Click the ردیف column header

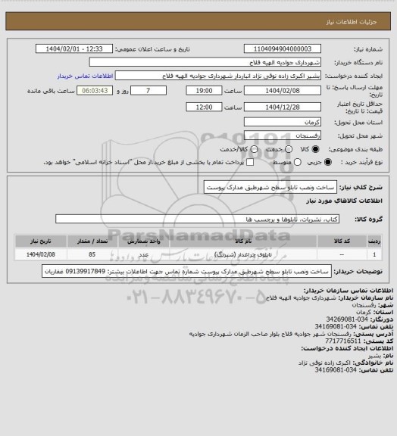[x=374, y=241]
